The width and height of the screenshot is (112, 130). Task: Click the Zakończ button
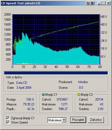pos(96,120)
